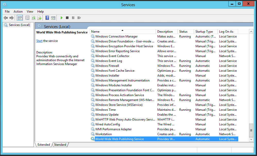
Task: Switch to the Standard tab
Action: point(60,144)
